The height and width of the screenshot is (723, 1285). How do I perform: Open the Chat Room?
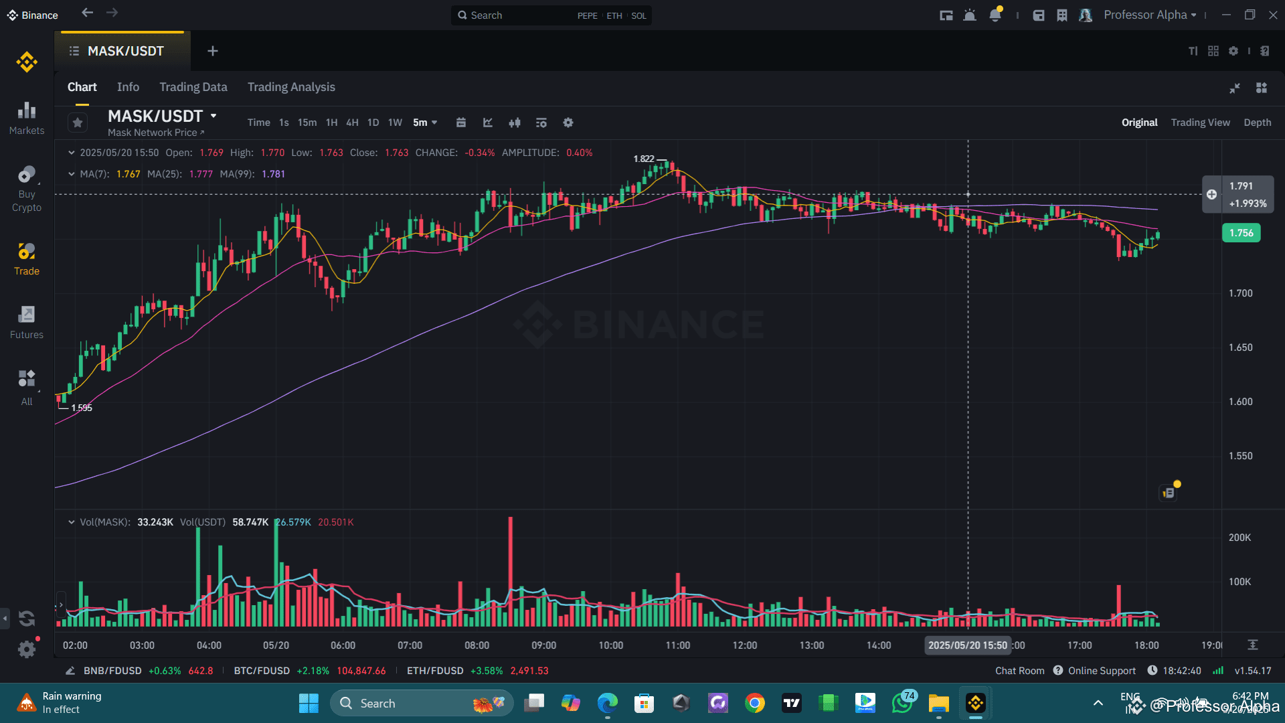[x=1019, y=671]
